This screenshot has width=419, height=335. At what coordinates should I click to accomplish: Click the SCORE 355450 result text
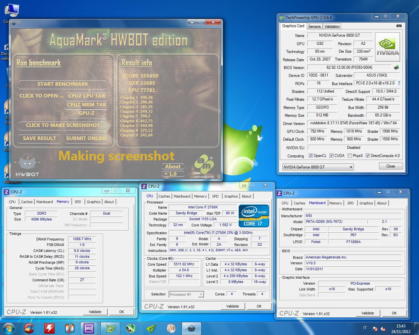pyautogui.click(x=140, y=76)
